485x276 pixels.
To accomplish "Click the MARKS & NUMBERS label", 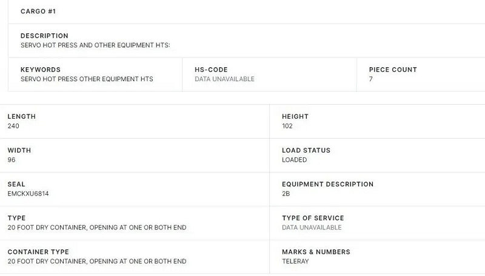I will 316,252.
